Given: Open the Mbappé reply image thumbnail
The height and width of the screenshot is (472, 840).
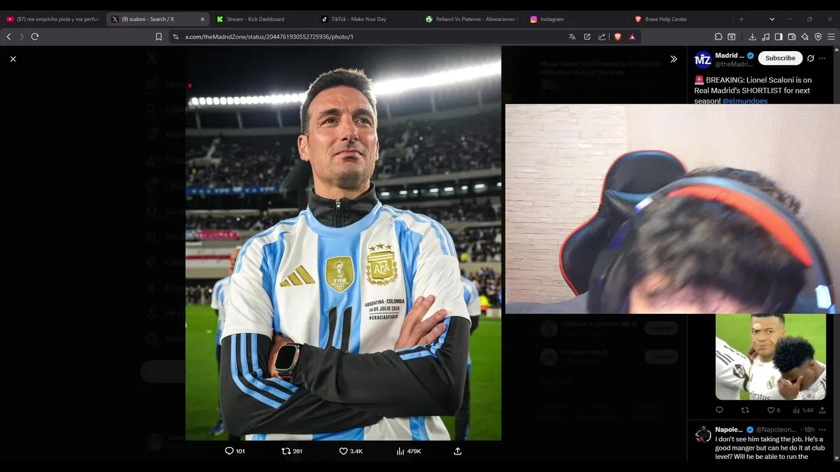Looking at the screenshot, I should (x=770, y=357).
